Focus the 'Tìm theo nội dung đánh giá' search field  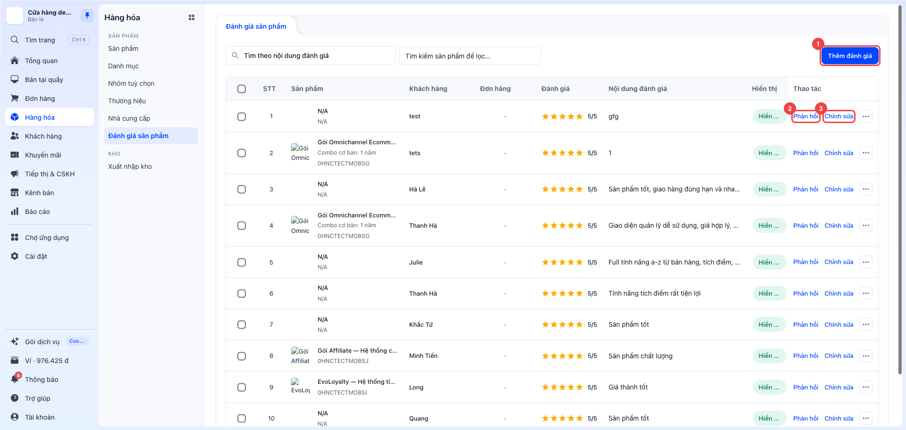(310, 56)
